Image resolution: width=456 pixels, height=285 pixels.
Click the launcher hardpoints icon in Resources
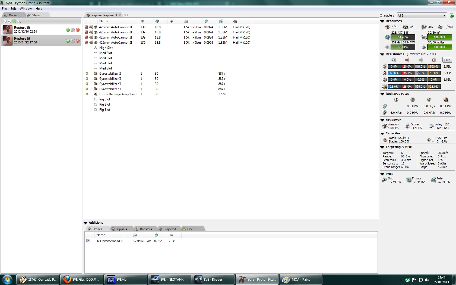tap(405, 27)
